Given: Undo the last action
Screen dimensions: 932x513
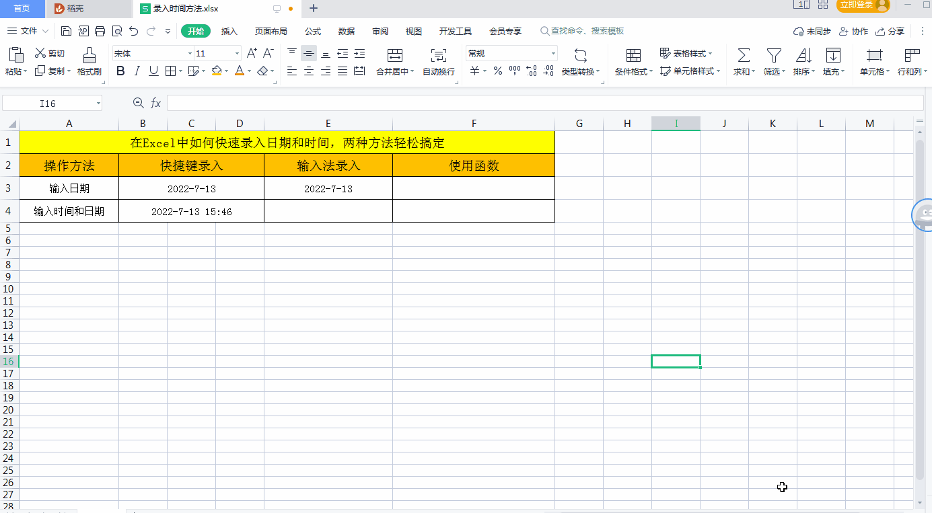Looking at the screenshot, I should tap(133, 31).
